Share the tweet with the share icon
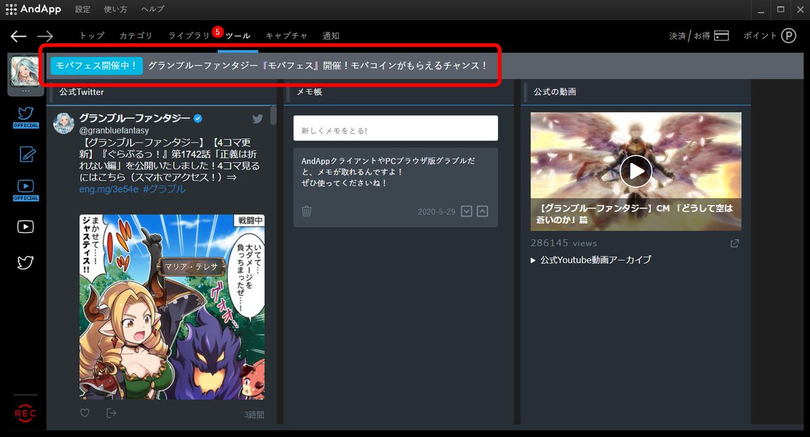Screen dimensions: 810x437 tap(111, 413)
